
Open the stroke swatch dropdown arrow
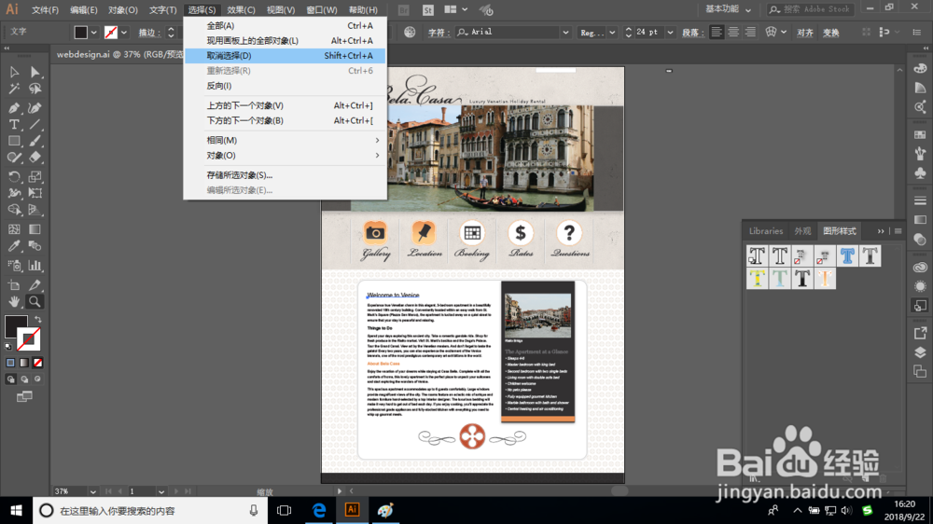[124, 32]
